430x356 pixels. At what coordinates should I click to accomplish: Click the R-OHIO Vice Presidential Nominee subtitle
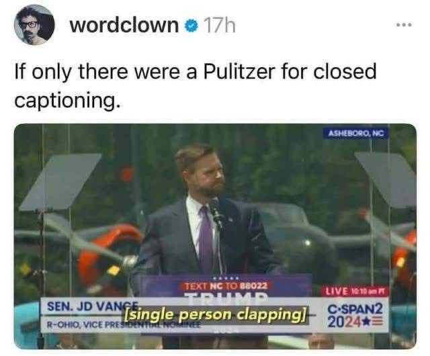click(x=123, y=325)
